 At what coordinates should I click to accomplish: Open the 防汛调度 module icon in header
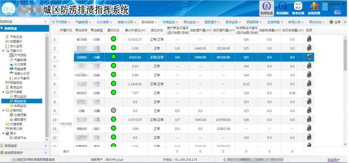[x=282, y=6]
